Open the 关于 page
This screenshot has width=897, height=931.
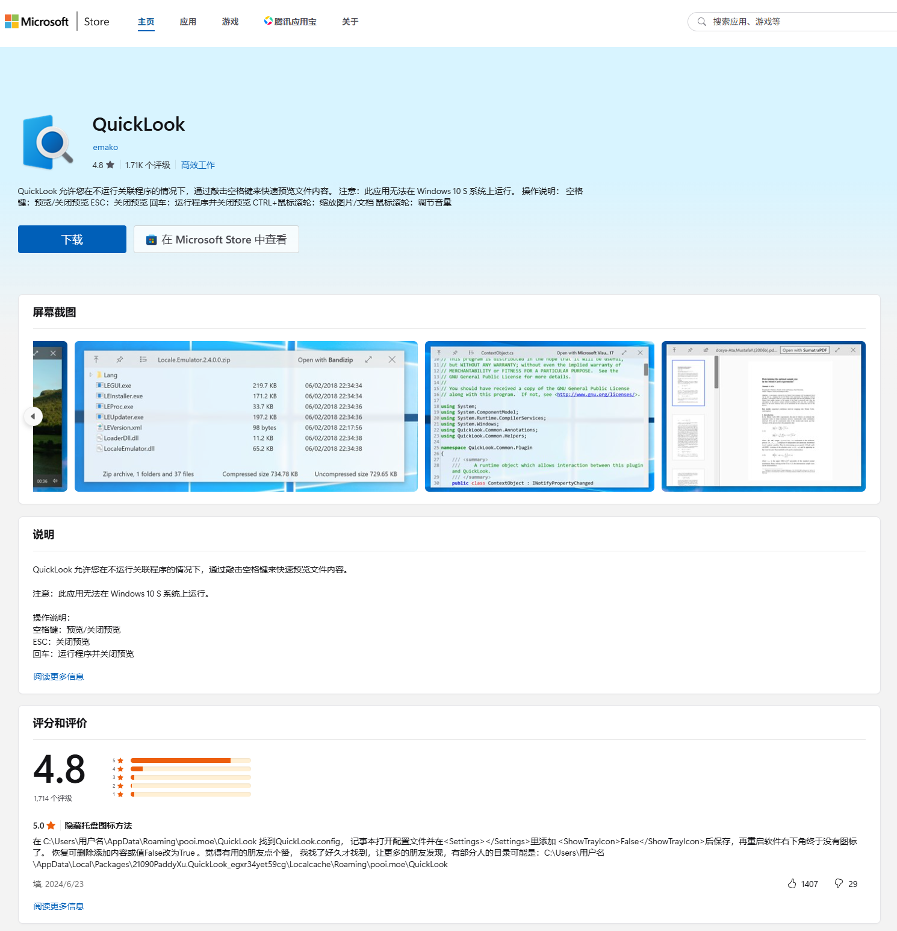click(x=350, y=22)
